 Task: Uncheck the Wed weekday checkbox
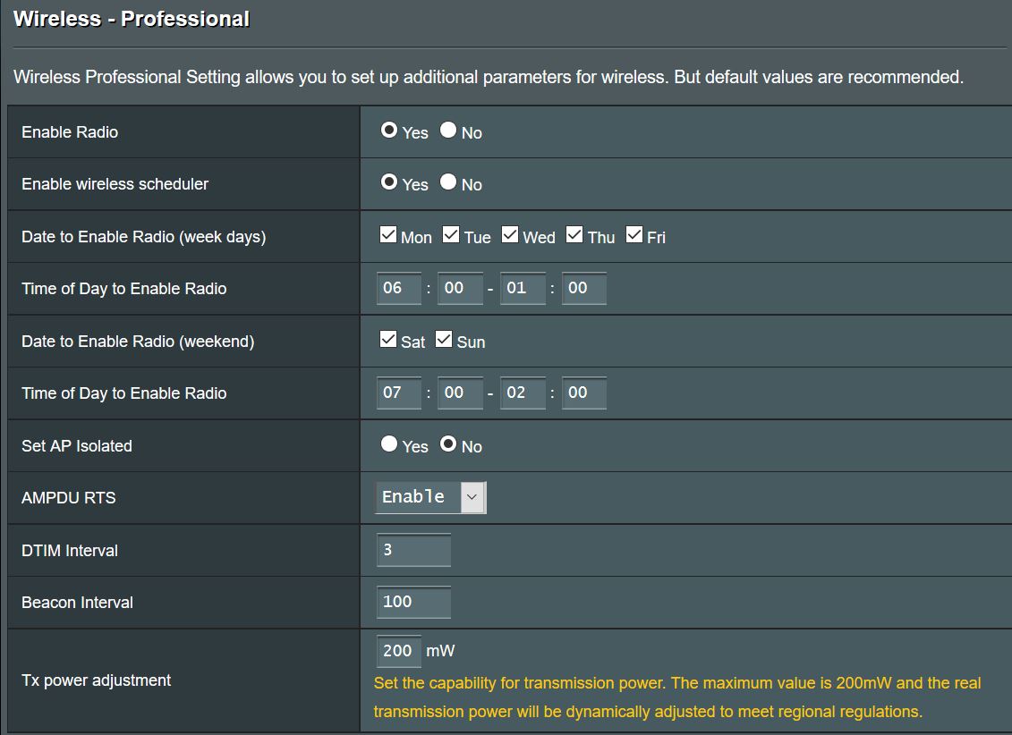pos(510,235)
